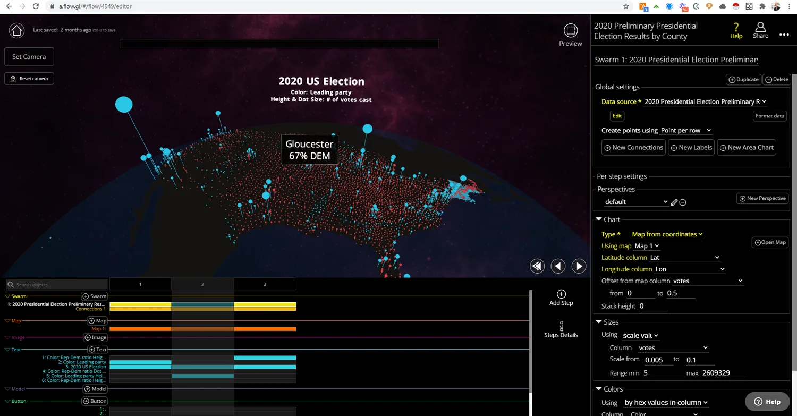Screen dimensions: 797x416
Task: Jump to the first step in the viewport
Action: coord(537,266)
